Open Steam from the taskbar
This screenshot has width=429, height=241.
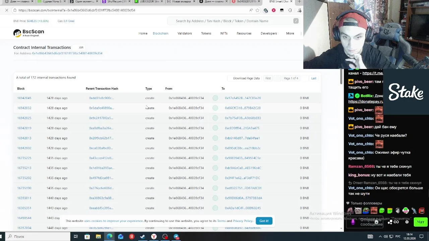[x=142, y=237]
